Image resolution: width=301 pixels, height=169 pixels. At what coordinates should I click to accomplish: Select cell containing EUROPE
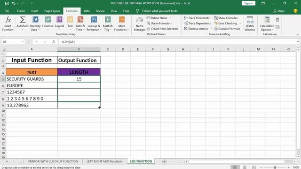32,85
